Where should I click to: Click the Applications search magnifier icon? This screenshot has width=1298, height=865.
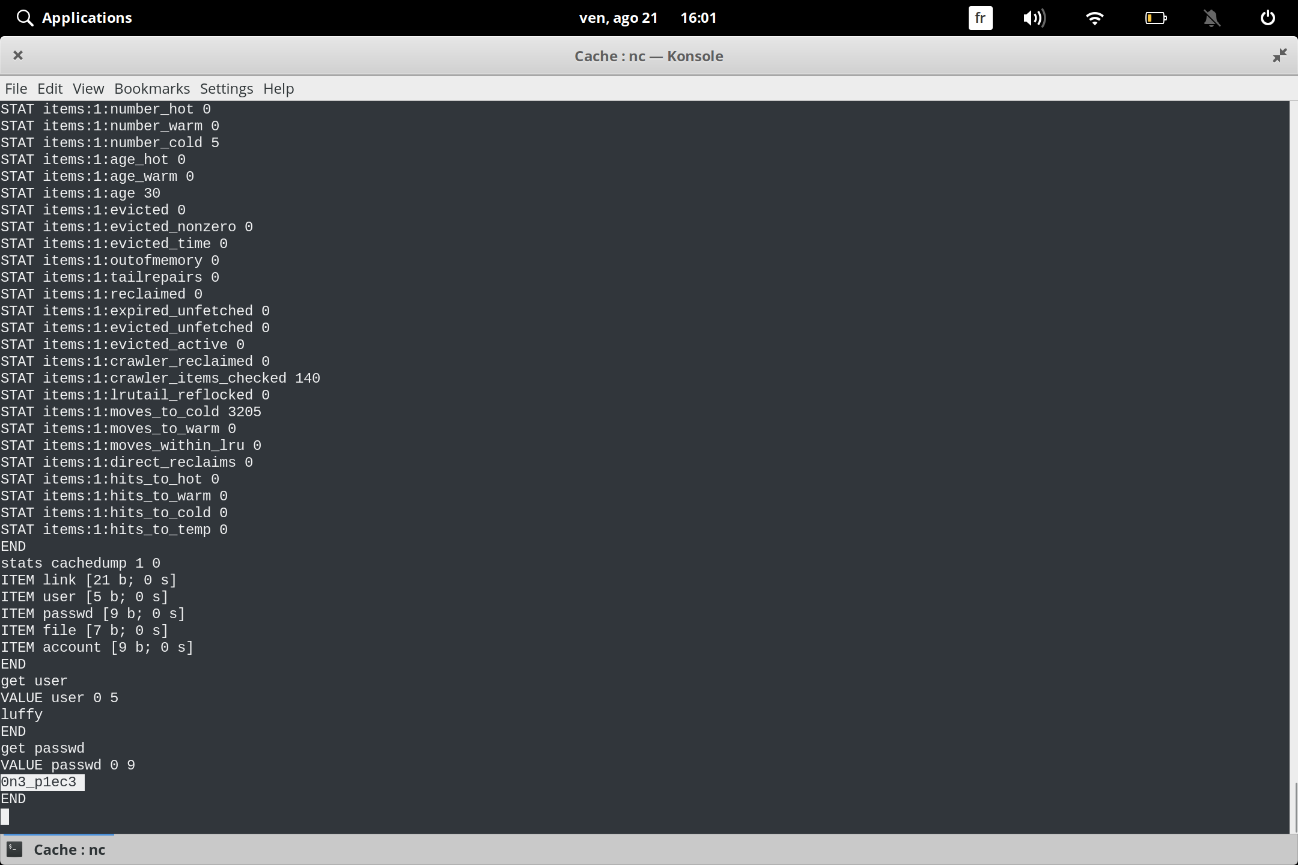pyautogui.click(x=25, y=17)
